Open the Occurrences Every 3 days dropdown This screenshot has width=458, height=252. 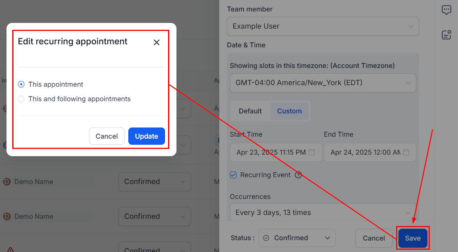click(323, 212)
